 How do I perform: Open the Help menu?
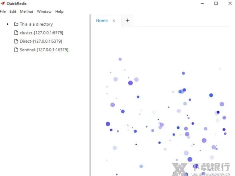(x=59, y=12)
